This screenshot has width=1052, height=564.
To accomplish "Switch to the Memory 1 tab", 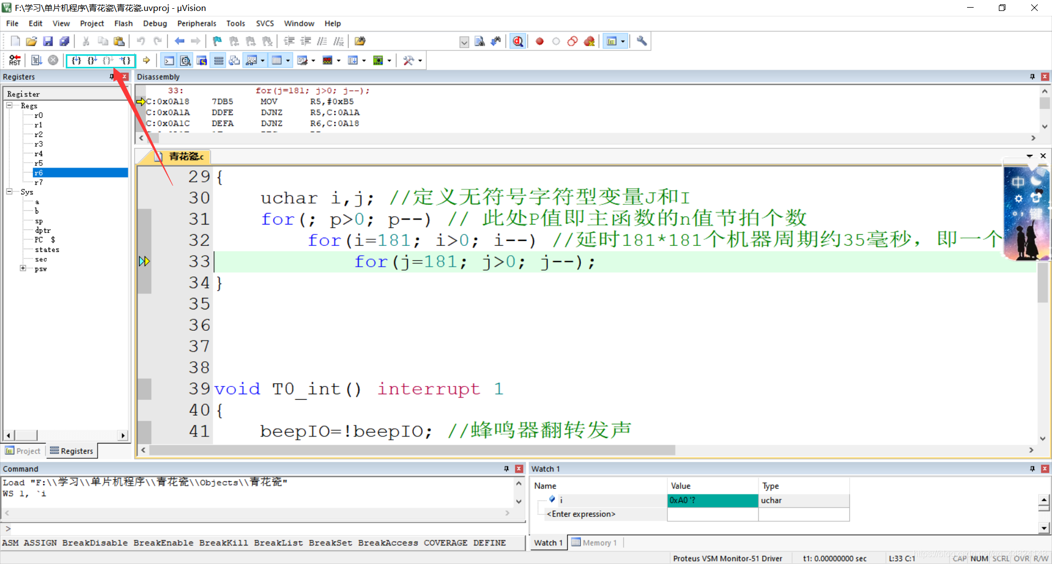I will [594, 543].
